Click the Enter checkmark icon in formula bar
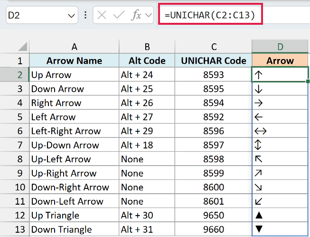The height and width of the screenshot is (237, 310). point(119,15)
